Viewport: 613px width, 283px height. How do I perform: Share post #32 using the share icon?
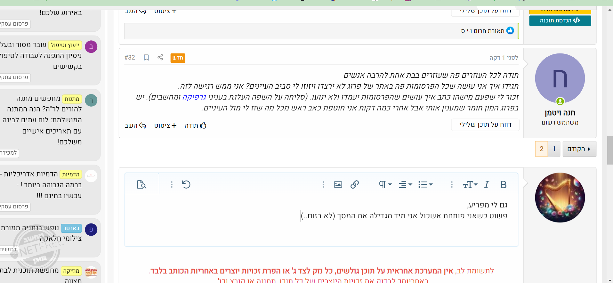tap(160, 57)
